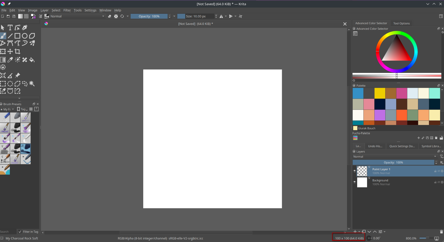Viewport: 444px width, 242px height.
Task: Pick the yellow swatch in the palette
Action: pos(380,93)
